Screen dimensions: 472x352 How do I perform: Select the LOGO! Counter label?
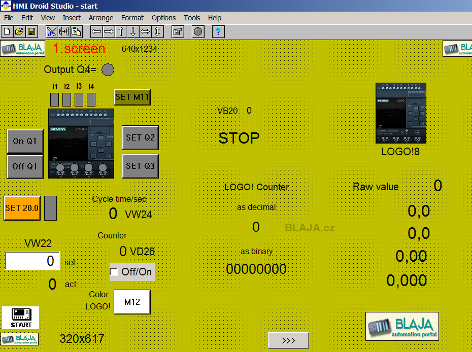(256, 187)
